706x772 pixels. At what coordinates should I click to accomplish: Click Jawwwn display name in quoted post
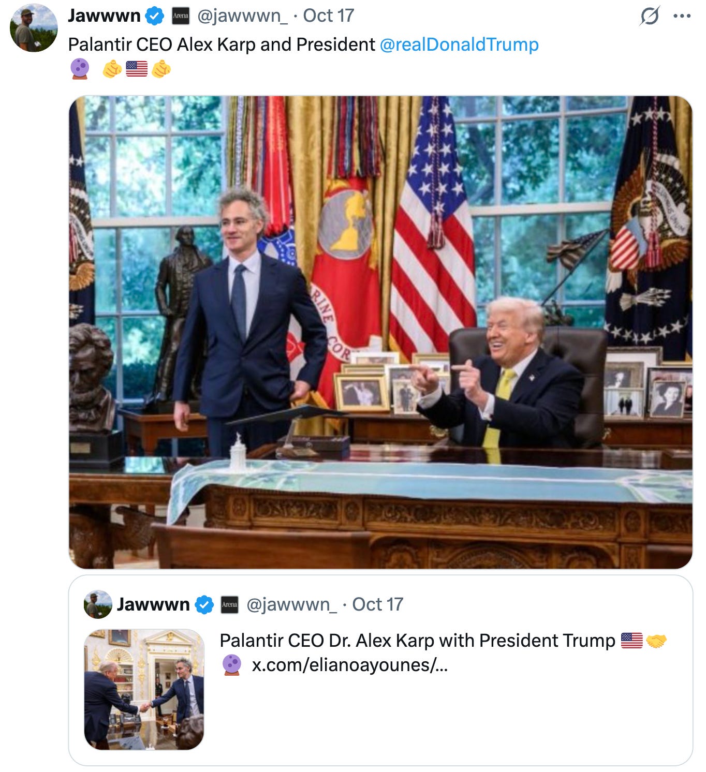[x=153, y=604]
